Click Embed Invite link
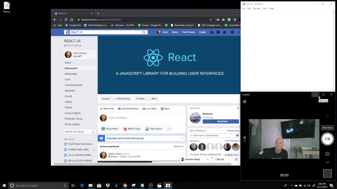 (233, 131)
